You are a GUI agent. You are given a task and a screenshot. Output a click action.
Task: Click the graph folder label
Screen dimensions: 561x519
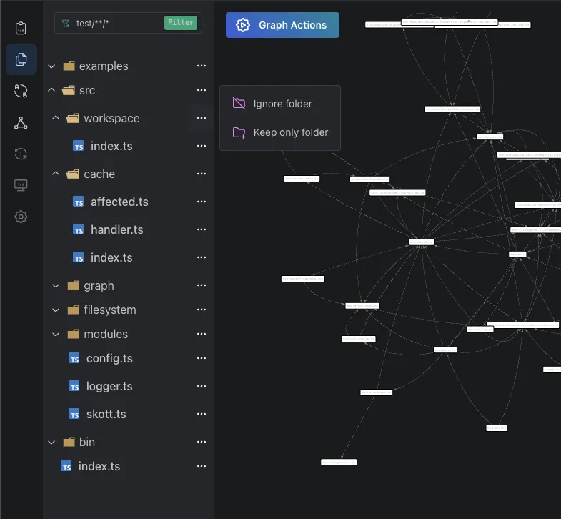99,286
